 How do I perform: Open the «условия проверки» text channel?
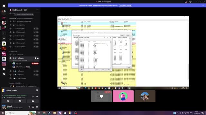click(23, 21)
